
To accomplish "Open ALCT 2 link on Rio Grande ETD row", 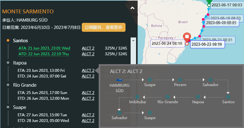I will (x=88, y=98).
